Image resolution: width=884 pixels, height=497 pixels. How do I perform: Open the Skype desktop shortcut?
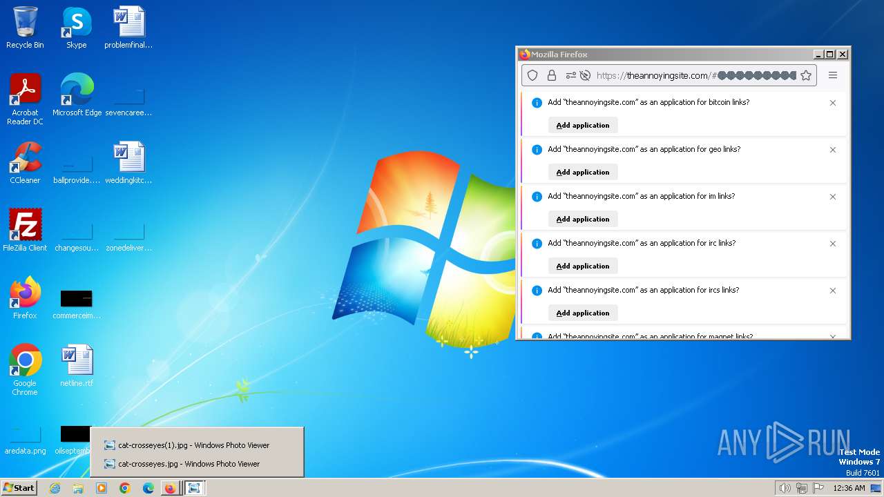coord(77,28)
